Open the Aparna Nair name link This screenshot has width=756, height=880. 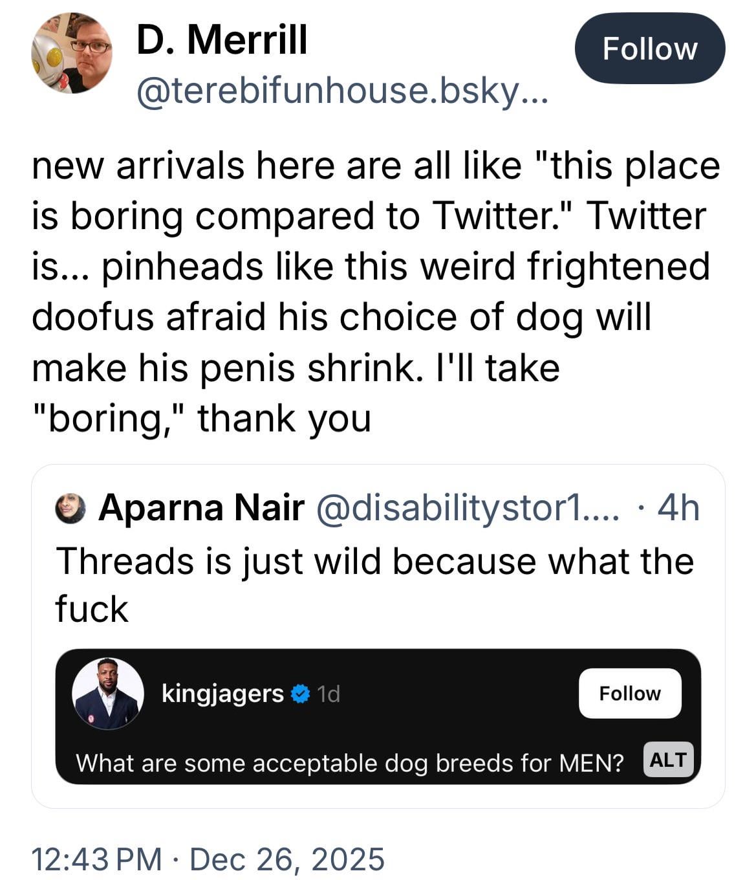click(201, 508)
